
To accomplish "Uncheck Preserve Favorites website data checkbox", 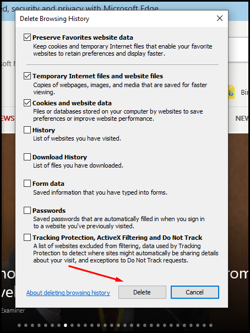I will (27, 37).
